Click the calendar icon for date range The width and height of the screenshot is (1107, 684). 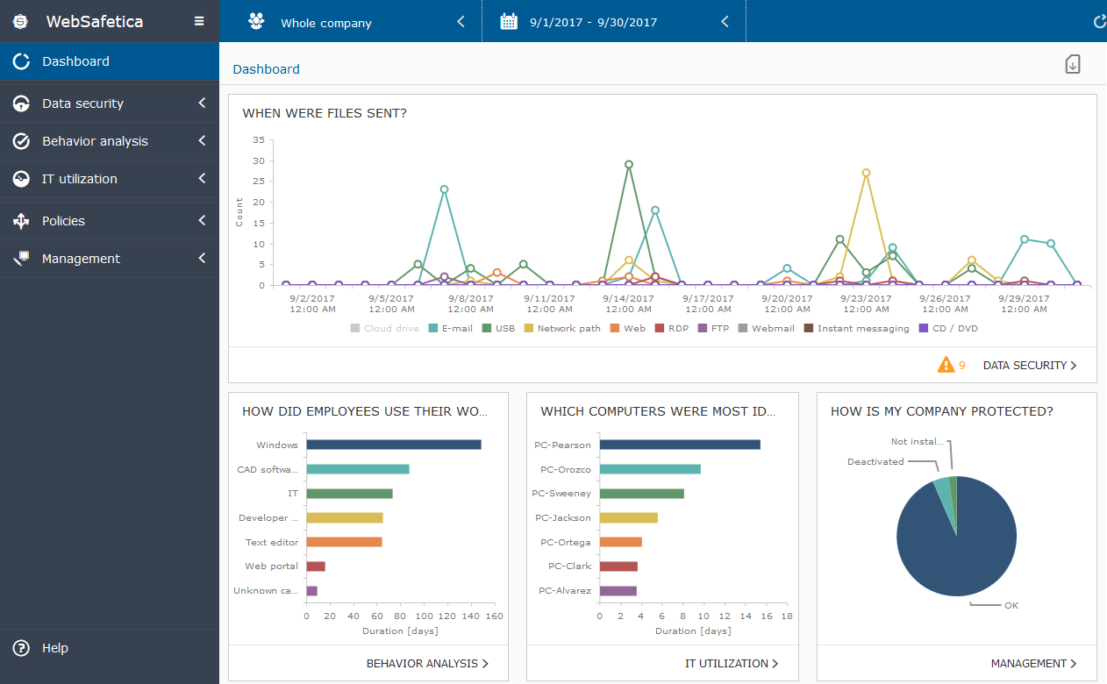[508, 22]
